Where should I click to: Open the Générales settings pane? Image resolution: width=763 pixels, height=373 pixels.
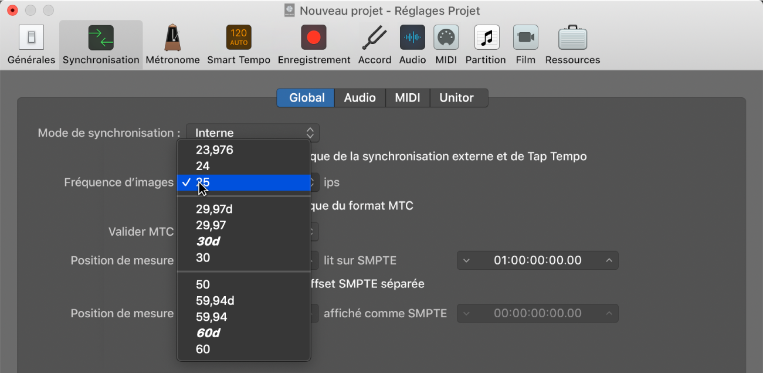31,45
